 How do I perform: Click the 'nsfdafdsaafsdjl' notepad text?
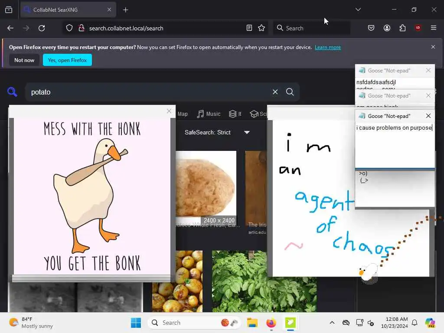376,82
